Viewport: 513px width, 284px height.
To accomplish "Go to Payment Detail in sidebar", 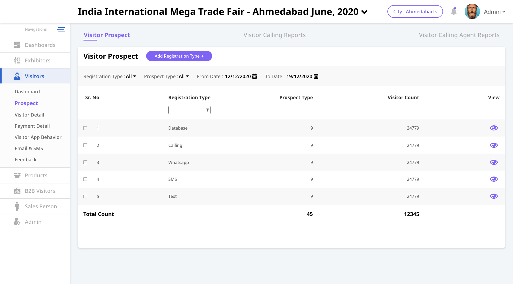I will [32, 126].
